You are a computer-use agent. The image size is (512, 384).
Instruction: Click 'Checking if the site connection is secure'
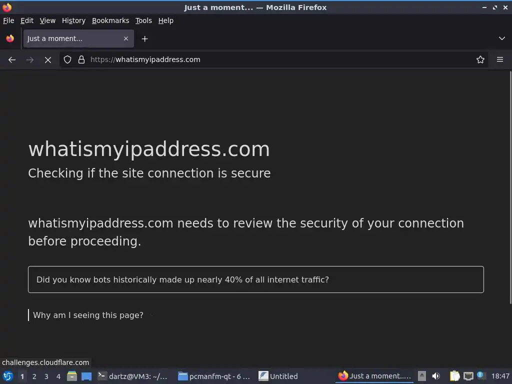pos(149,173)
